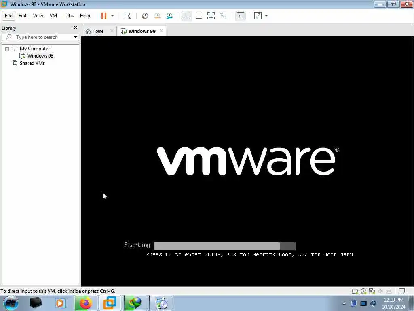Viewport: 414px width, 311px height.
Task: Pause the virtual machine with the orange pause icon
Action: click(104, 16)
